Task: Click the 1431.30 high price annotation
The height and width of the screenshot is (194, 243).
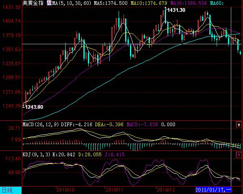Action: point(176,10)
